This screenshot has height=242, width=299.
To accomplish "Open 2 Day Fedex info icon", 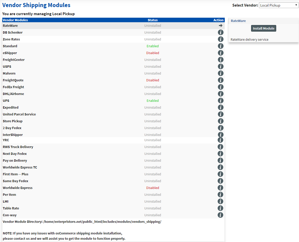I will point(221,128).
